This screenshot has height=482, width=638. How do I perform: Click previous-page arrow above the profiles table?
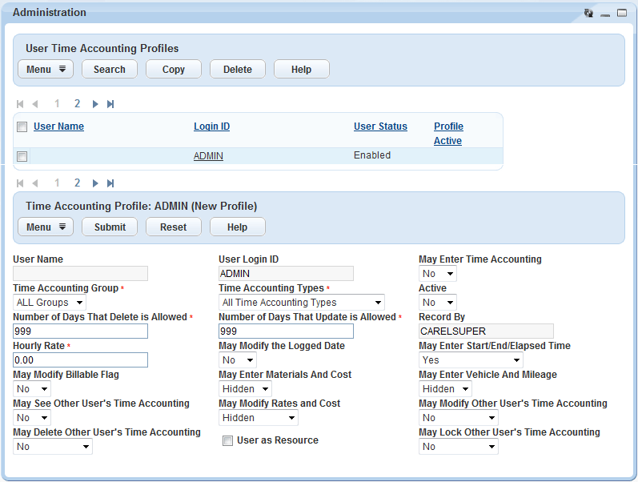coord(35,104)
